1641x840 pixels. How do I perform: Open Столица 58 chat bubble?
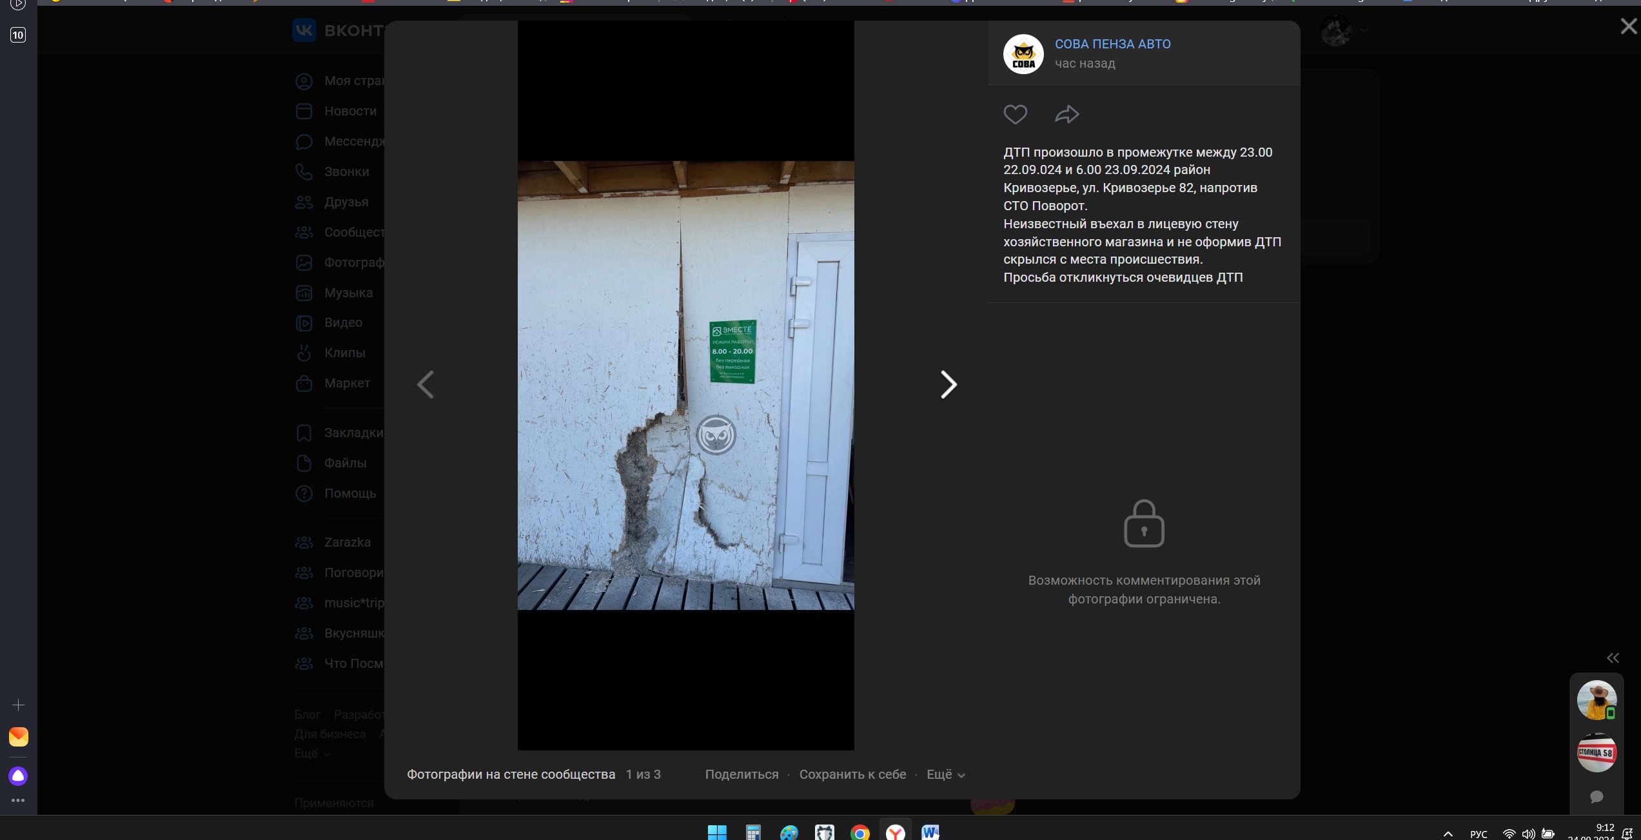(x=1596, y=752)
